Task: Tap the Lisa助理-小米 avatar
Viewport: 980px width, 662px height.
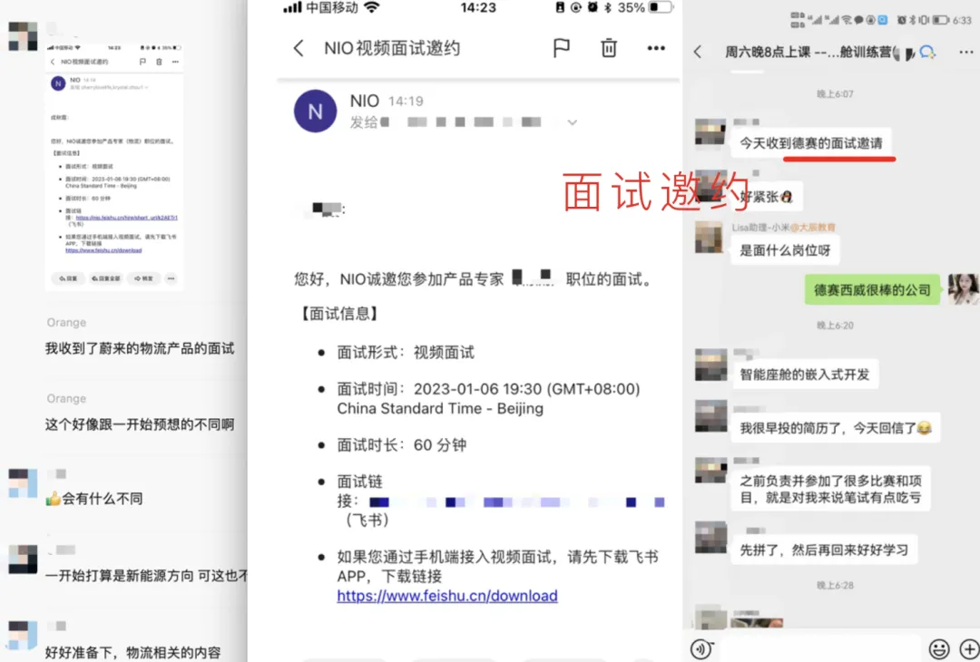Action: coord(710,237)
